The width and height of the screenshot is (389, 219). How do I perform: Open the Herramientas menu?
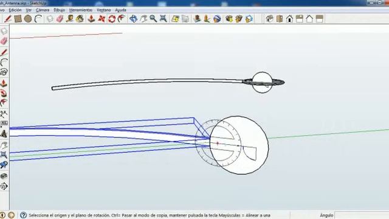pyautogui.click(x=81, y=10)
